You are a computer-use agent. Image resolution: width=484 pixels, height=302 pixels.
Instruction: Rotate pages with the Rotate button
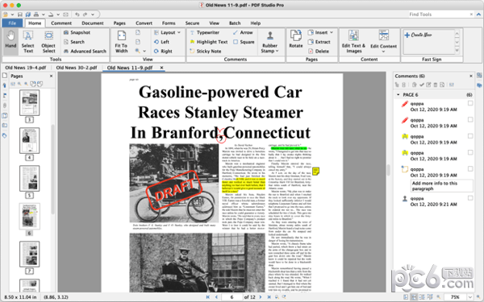pos(296,39)
